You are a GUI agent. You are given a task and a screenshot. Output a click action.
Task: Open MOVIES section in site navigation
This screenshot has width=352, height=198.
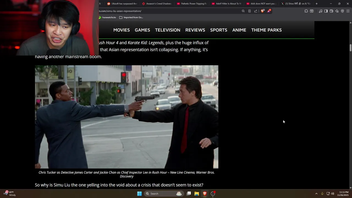122,30
